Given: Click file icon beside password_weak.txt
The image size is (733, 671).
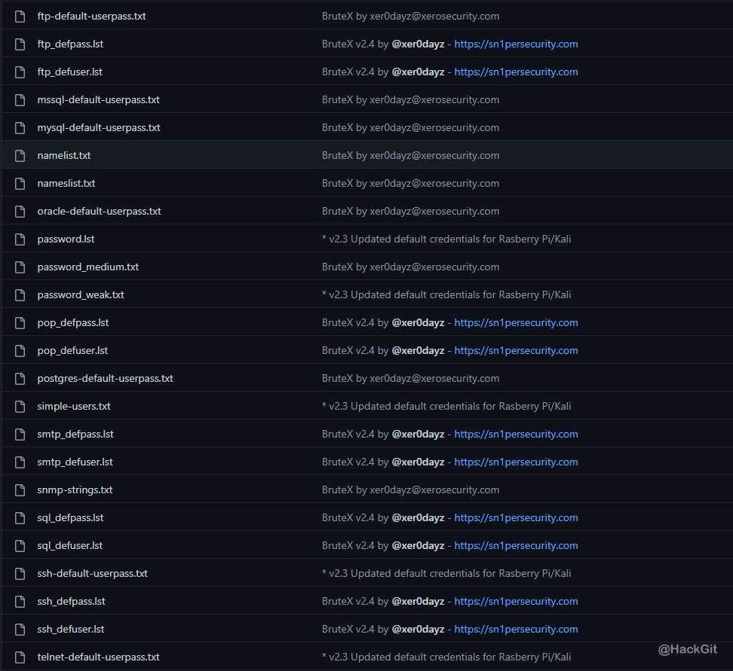Looking at the screenshot, I should coord(20,295).
